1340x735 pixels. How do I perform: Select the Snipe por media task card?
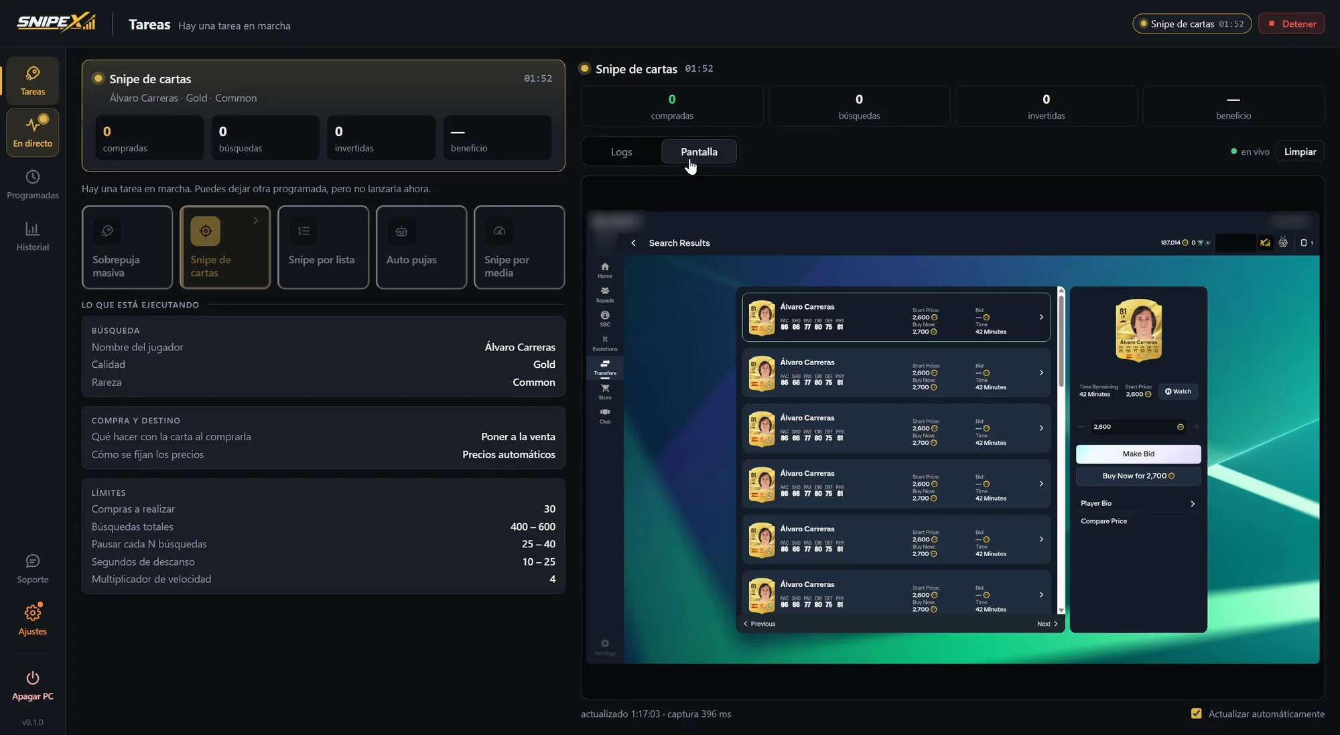click(519, 247)
